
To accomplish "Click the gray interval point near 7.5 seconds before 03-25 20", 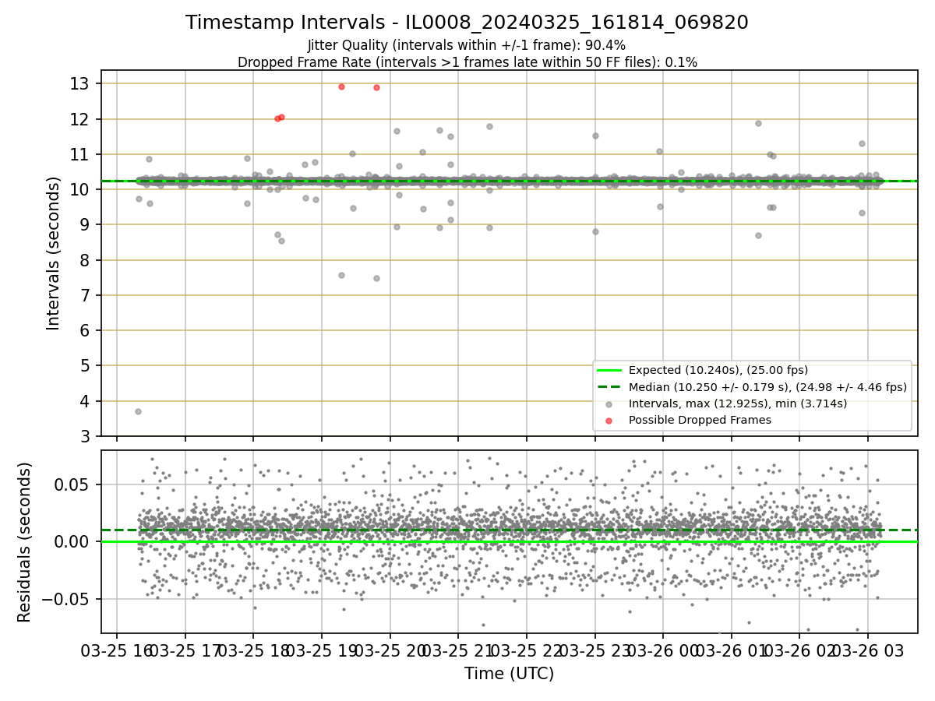I will click(x=376, y=278).
